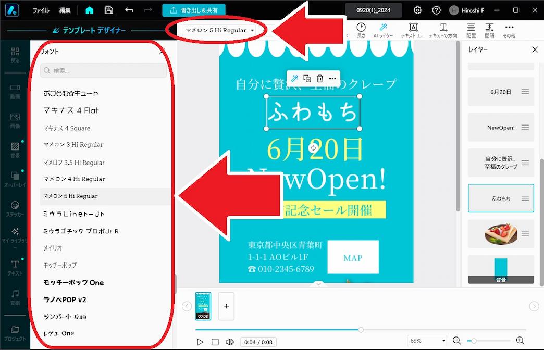Viewport: 544px width, 350px height.
Task: Open 間隔 spacing options
Action: (x=489, y=30)
